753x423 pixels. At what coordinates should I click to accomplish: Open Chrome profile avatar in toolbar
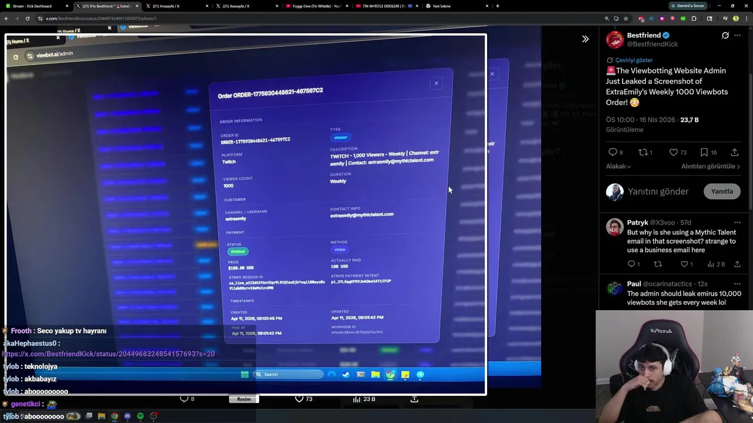[x=736, y=18]
